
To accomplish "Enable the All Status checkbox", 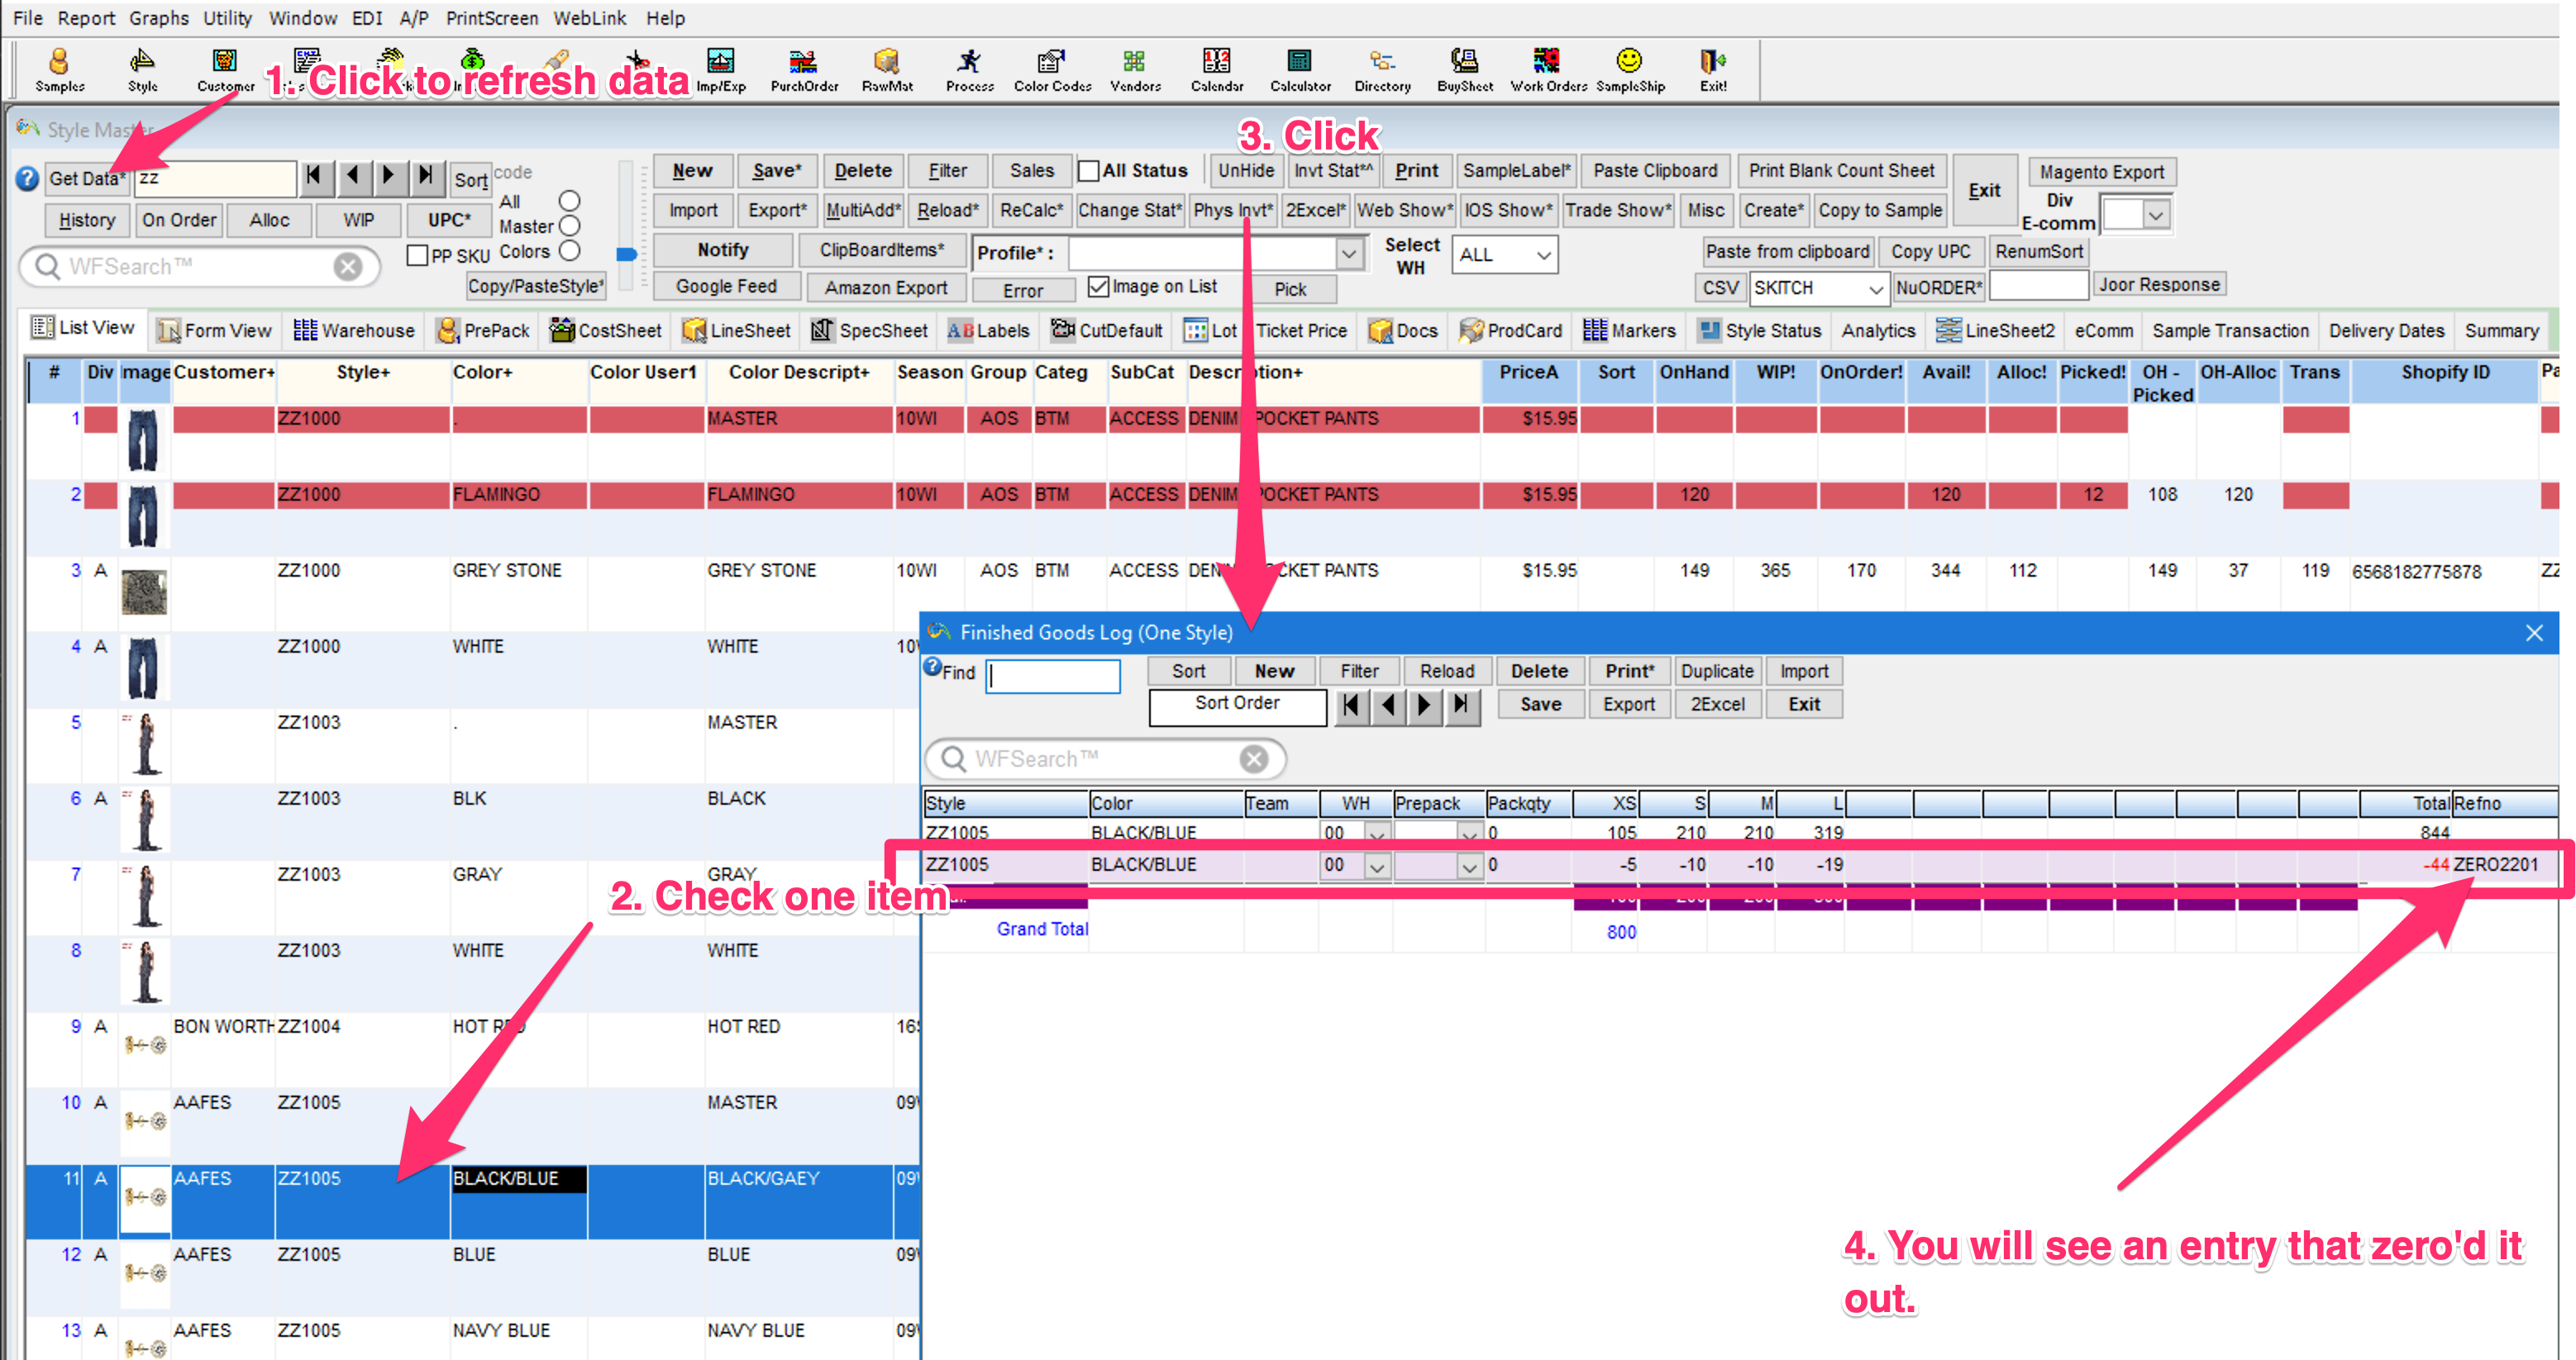I will (x=1089, y=171).
